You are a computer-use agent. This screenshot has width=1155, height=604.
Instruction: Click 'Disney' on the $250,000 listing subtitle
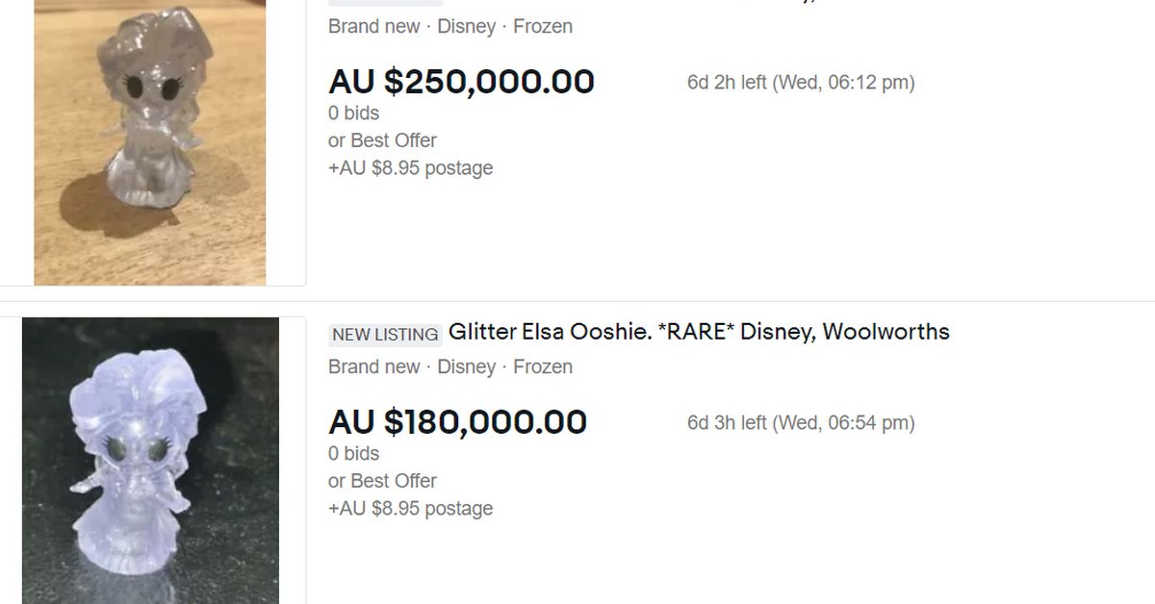(x=466, y=27)
